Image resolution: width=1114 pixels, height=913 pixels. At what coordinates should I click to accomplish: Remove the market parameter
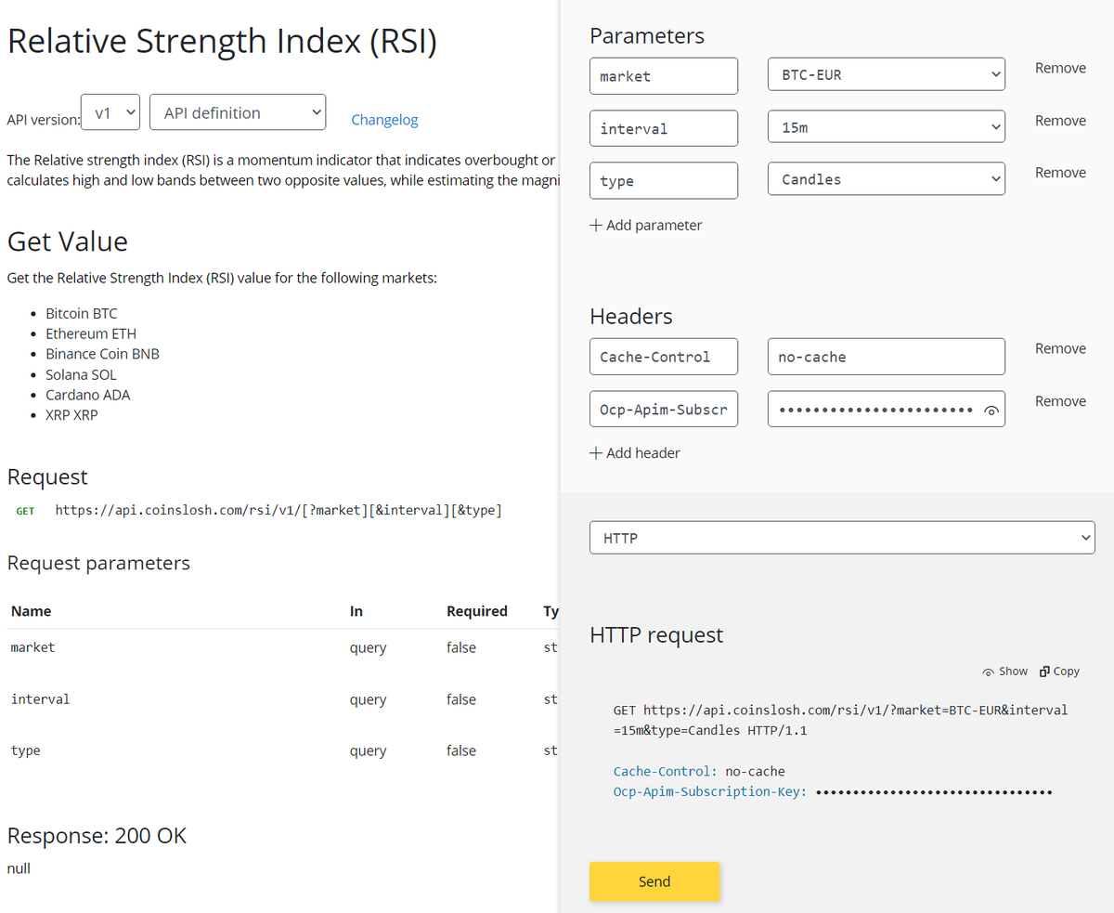point(1060,68)
